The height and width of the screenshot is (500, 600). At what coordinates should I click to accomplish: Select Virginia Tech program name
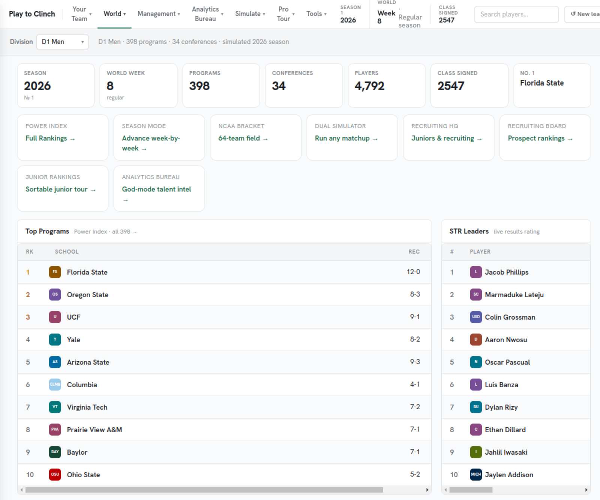pos(87,407)
